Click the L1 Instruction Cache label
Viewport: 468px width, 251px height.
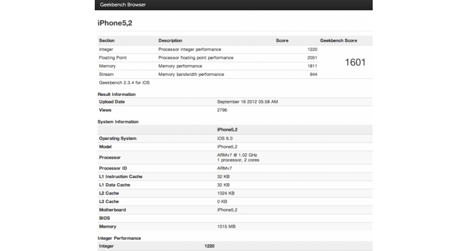click(120, 177)
